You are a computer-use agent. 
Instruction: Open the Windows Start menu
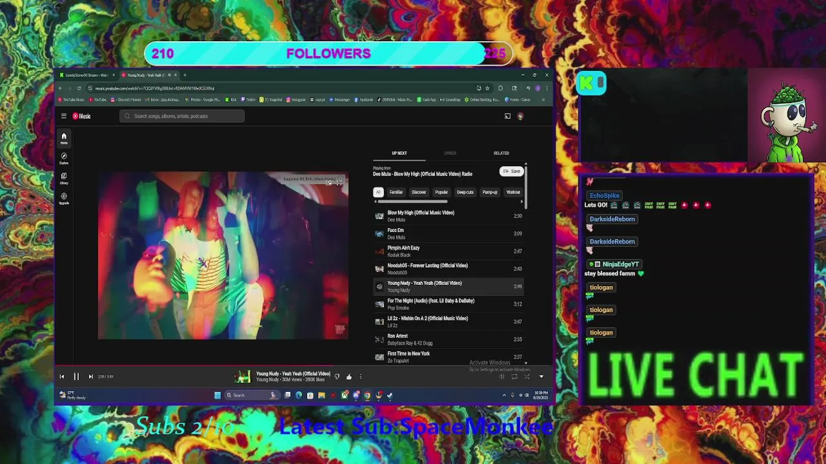(x=217, y=395)
